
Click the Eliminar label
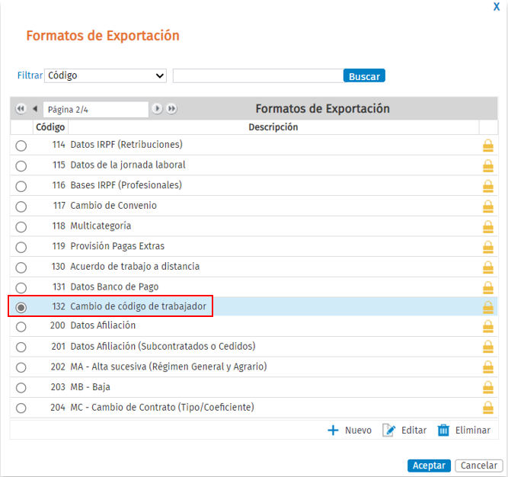click(x=473, y=431)
